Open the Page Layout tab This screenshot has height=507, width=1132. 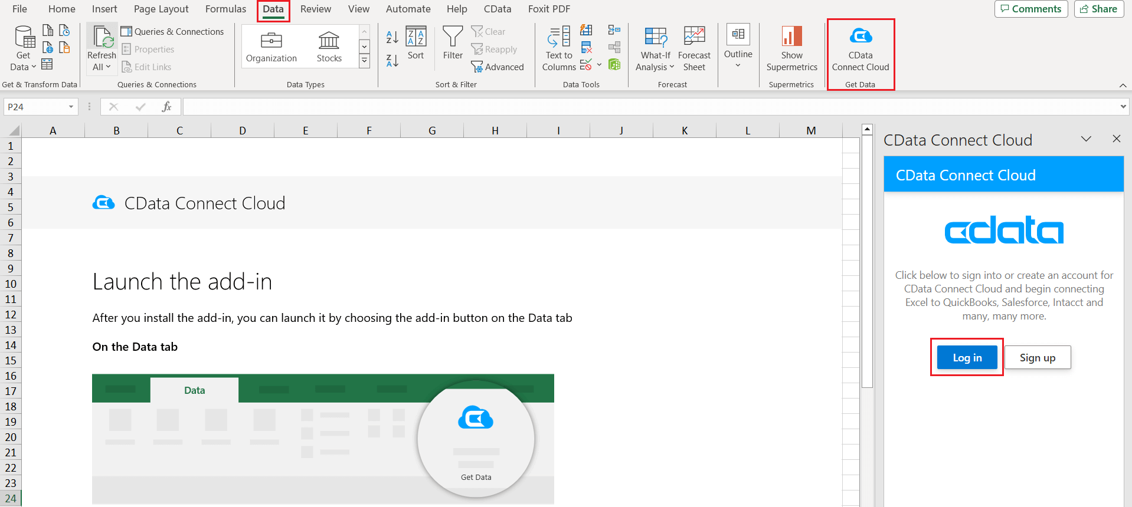161,9
